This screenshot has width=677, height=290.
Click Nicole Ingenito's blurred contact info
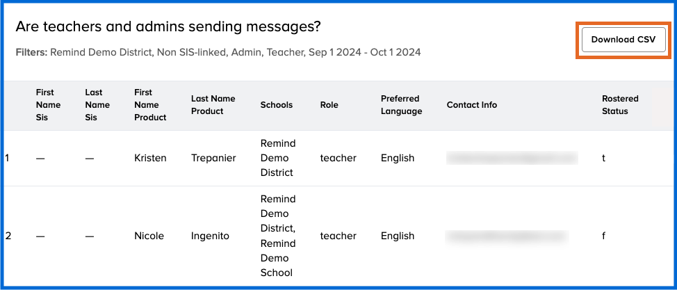pos(507,236)
